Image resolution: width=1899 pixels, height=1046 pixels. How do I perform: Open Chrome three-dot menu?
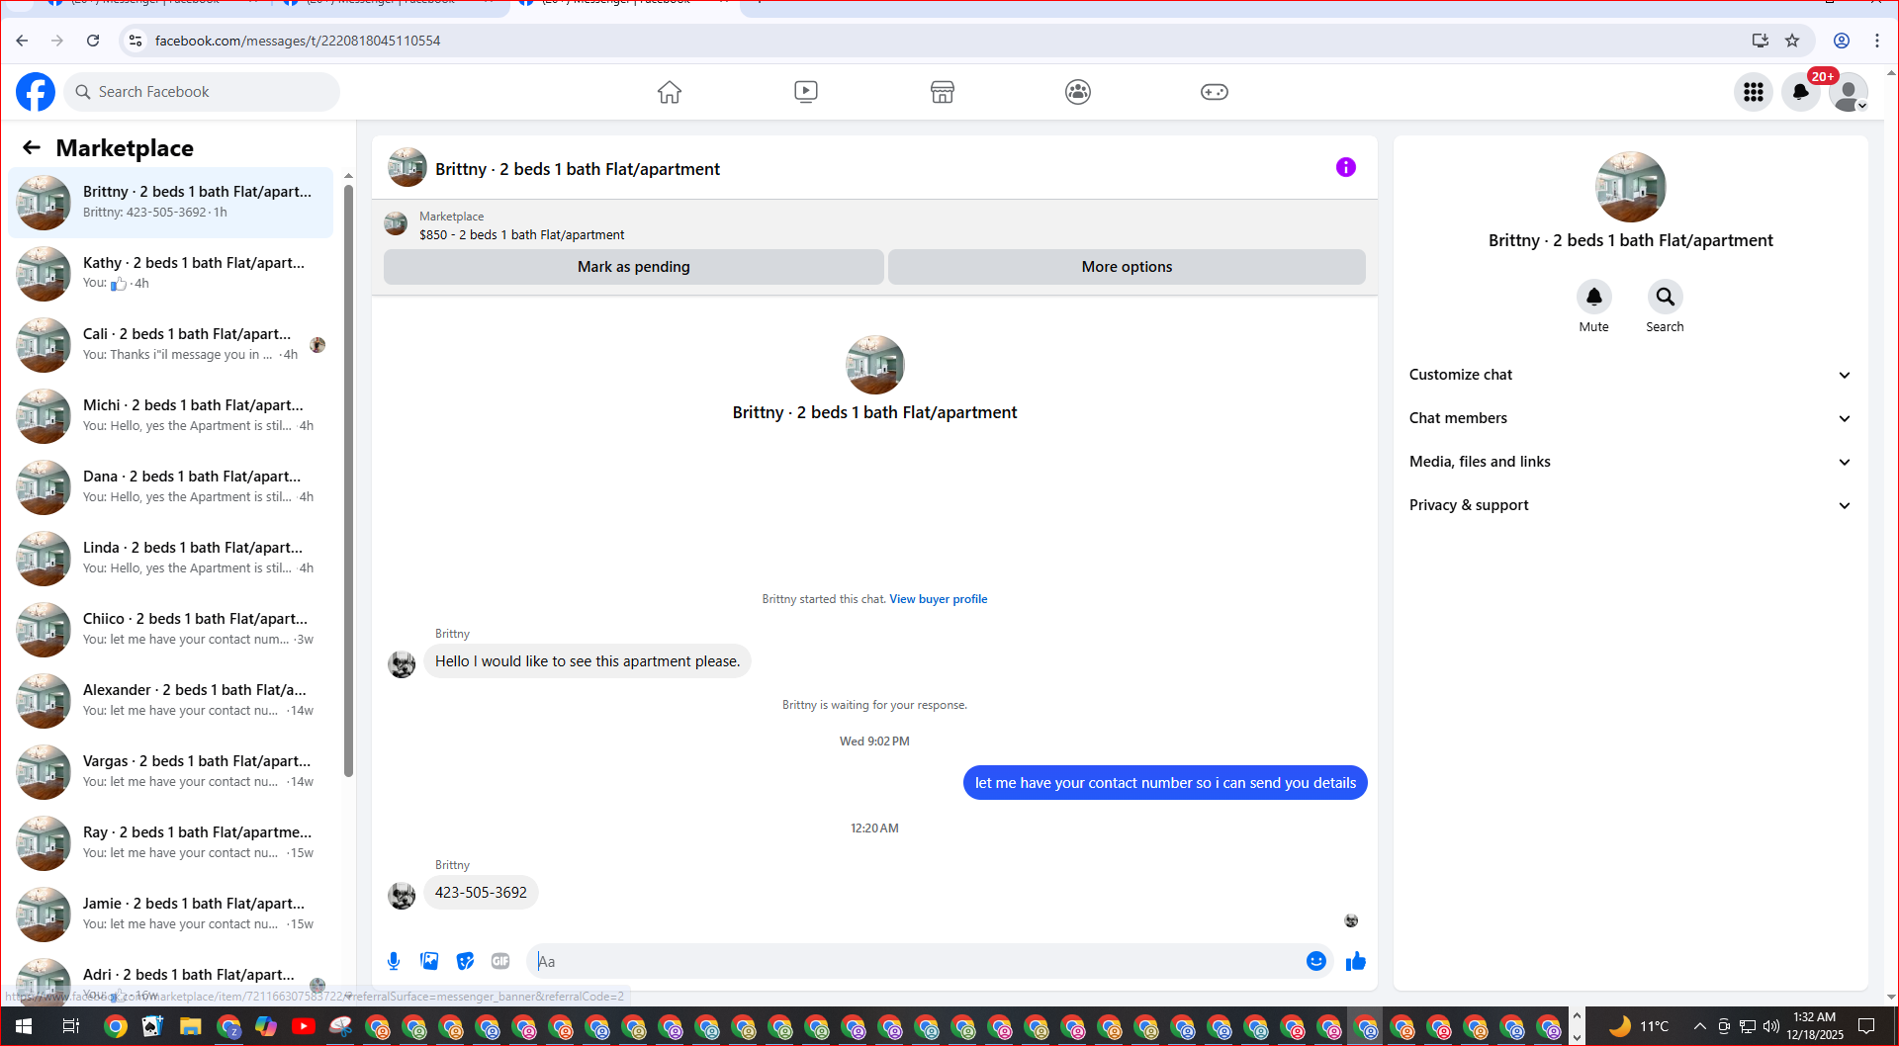point(1877,41)
